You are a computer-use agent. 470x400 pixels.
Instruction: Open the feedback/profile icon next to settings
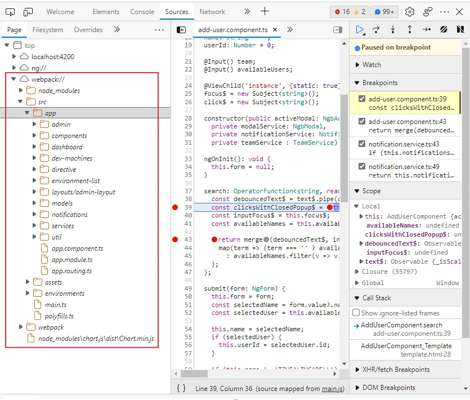pyautogui.click(x=427, y=12)
